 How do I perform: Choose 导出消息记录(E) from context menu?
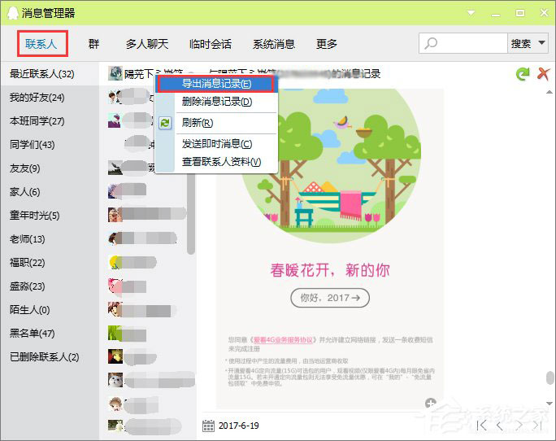point(216,84)
